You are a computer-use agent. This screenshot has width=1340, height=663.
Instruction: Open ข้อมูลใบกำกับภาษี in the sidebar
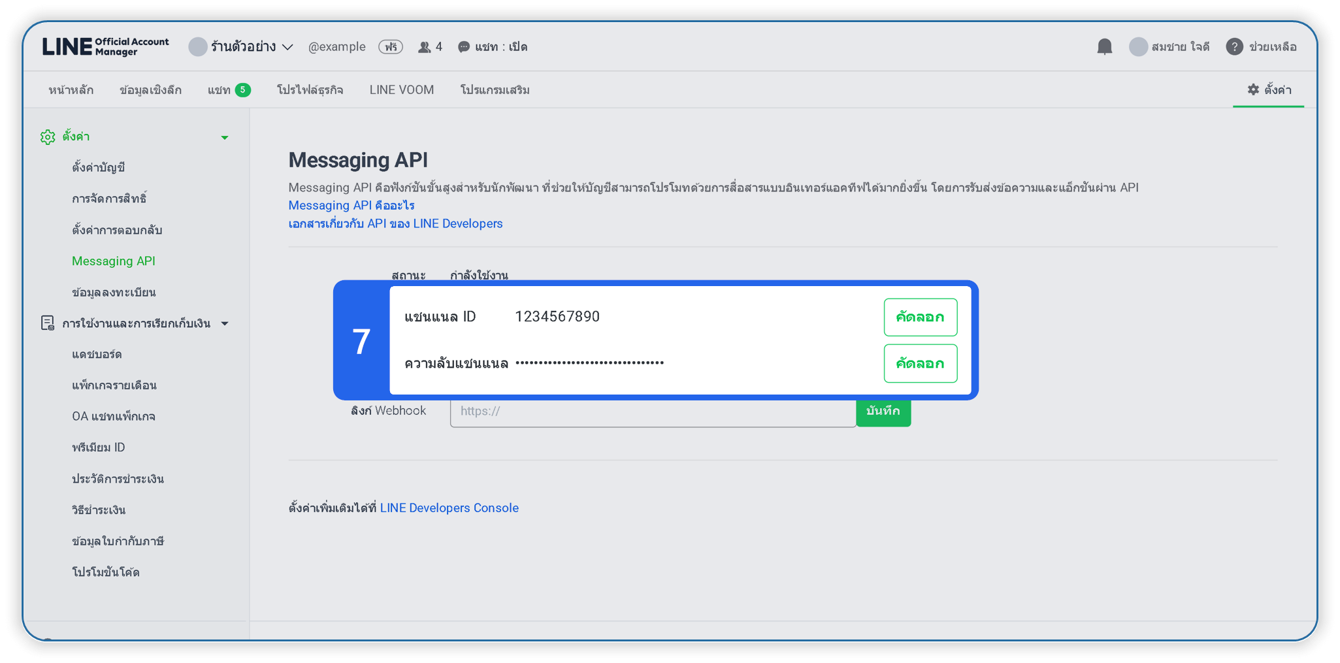pyautogui.click(x=118, y=542)
